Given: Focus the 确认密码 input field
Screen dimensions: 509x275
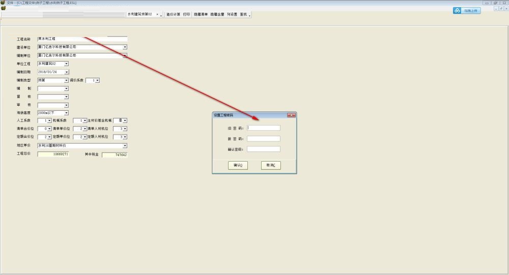Looking at the screenshot, I should (x=264, y=149).
